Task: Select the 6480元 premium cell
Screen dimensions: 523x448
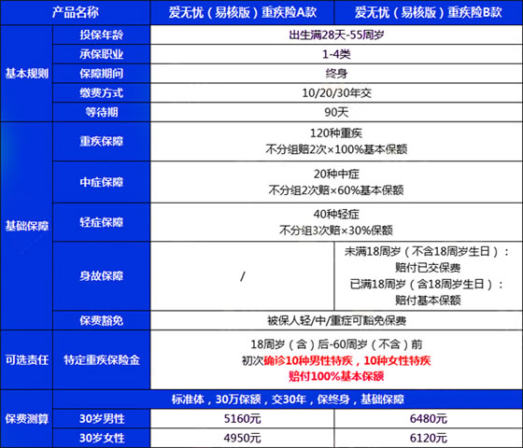Action: tap(429, 419)
